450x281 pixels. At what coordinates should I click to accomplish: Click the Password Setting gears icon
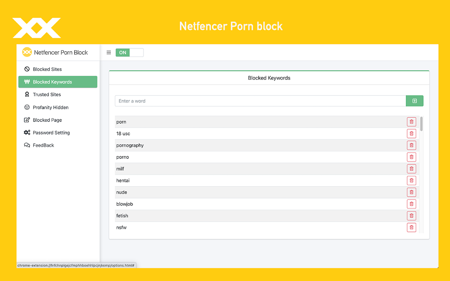[x=27, y=133]
